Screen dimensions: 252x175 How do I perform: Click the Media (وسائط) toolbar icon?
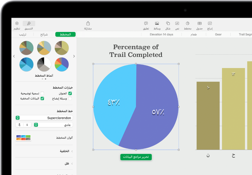click(x=157, y=25)
